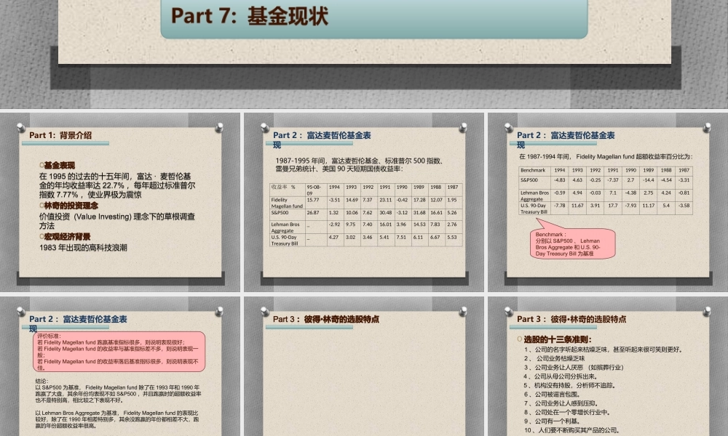Click the value '30.48' in the returns table
The image size is (728, 436).
coord(385,213)
